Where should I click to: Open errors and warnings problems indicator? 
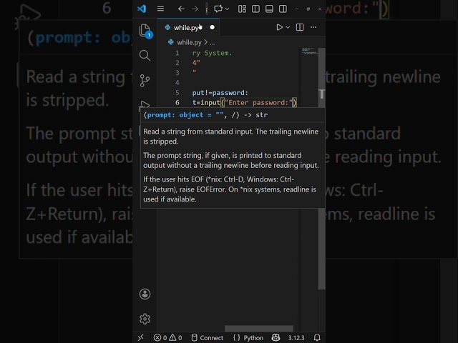tap(167, 338)
